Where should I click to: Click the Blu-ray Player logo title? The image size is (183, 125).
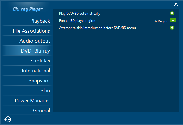28,9
